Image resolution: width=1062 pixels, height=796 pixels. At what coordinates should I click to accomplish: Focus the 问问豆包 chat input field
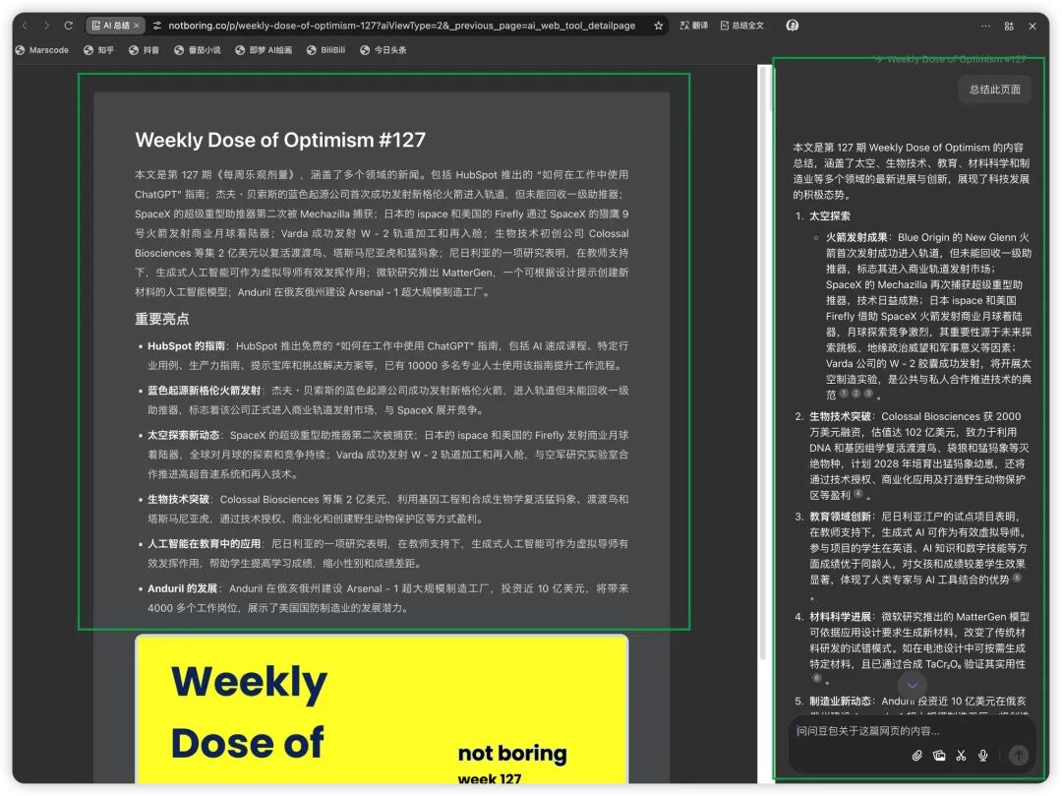[912, 732]
